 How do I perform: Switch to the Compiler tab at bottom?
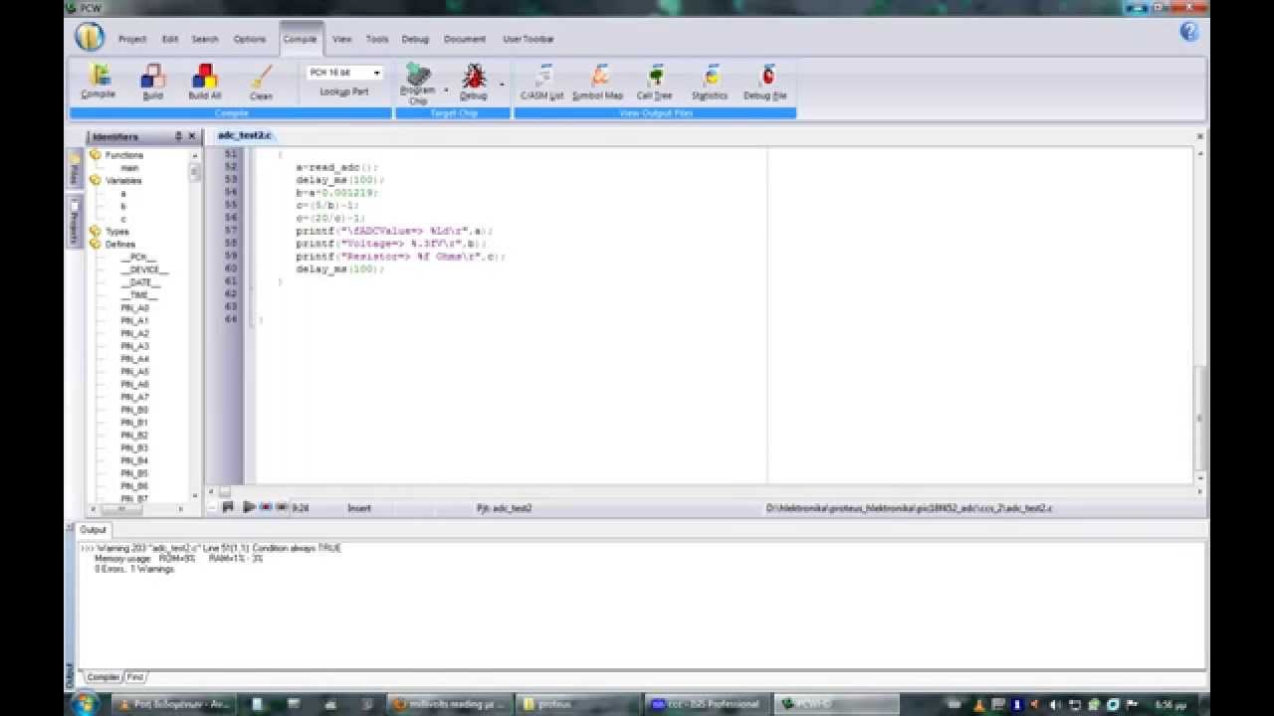[104, 677]
